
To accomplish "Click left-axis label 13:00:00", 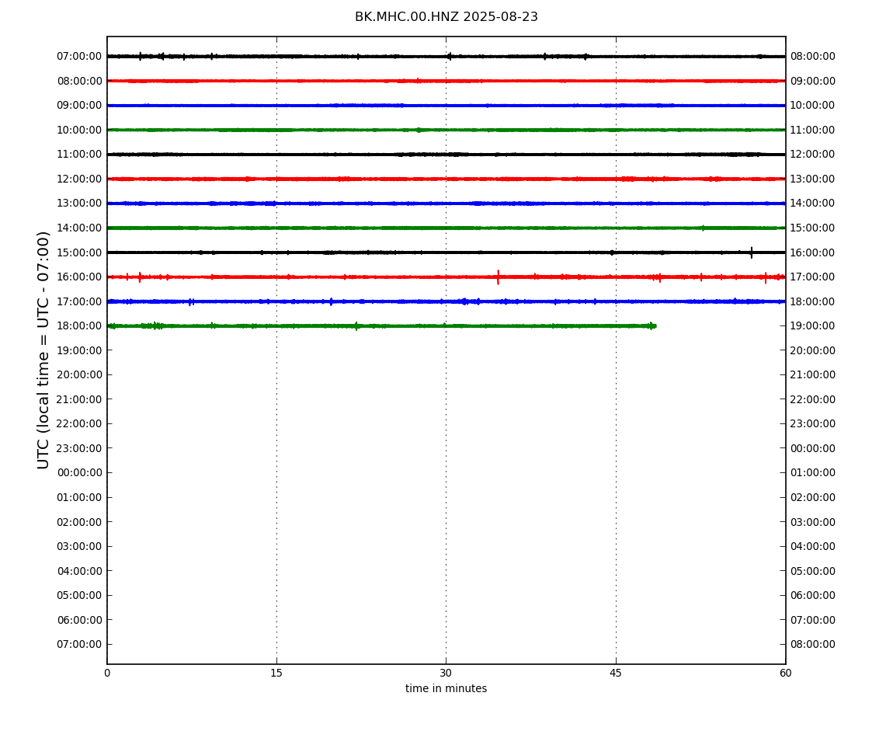I will [79, 204].
